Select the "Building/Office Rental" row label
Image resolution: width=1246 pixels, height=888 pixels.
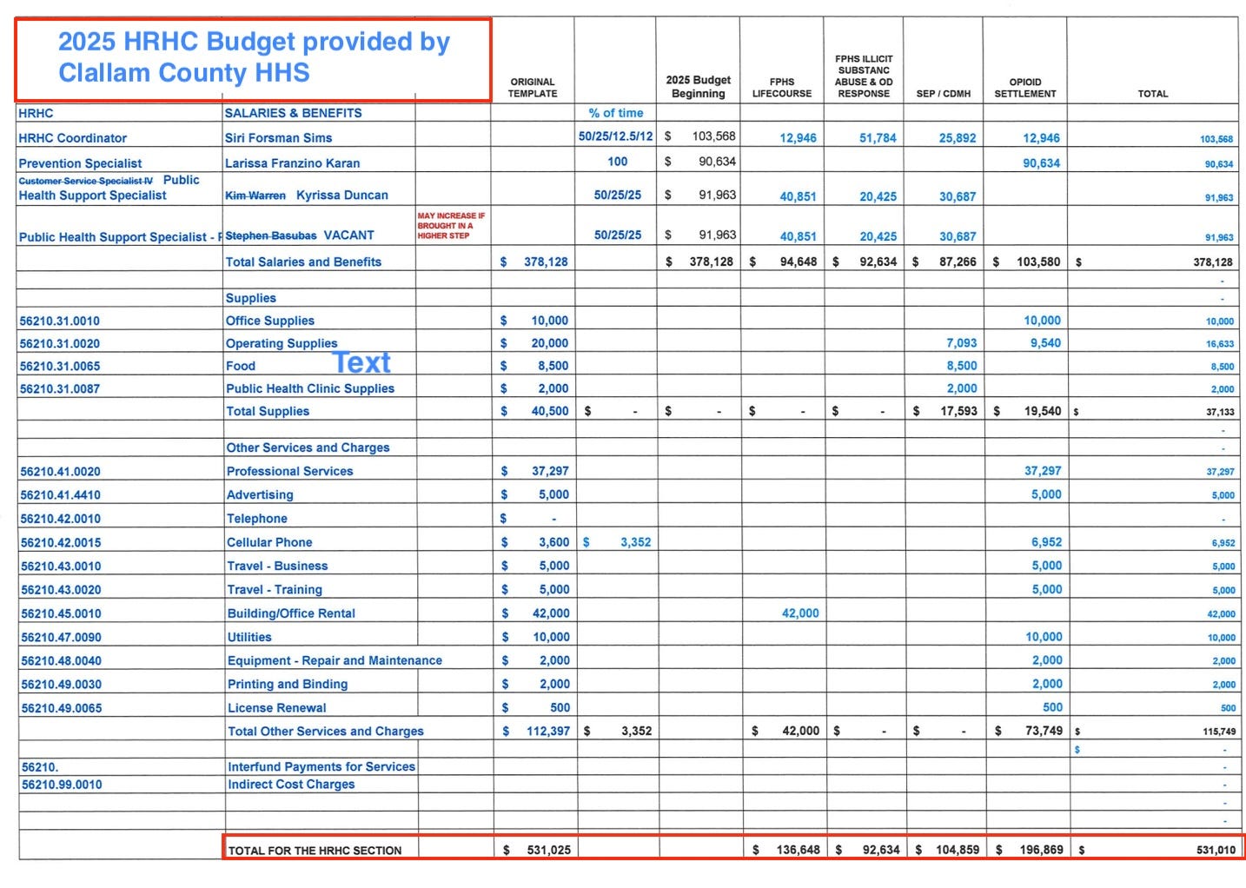point(291,613)
